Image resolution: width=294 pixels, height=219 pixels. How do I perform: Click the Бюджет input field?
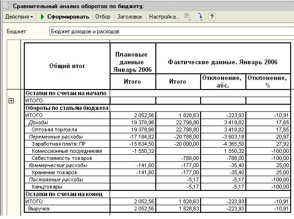[172, 31]
